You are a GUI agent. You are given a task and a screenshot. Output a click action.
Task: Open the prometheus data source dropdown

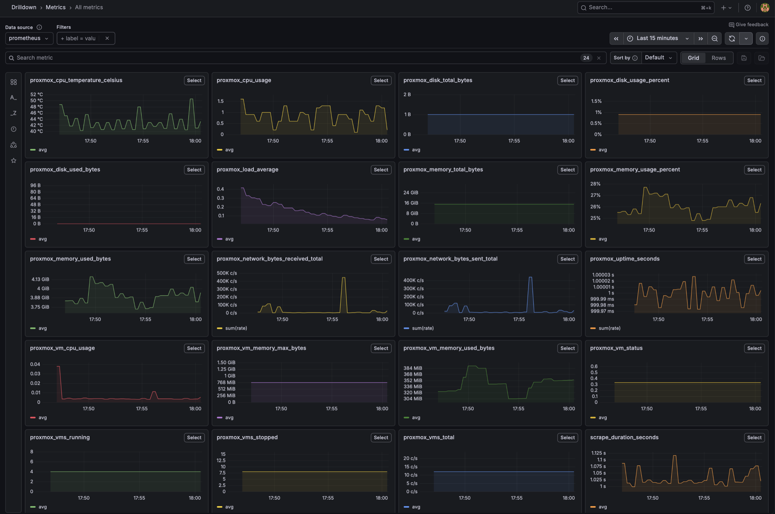29,38
